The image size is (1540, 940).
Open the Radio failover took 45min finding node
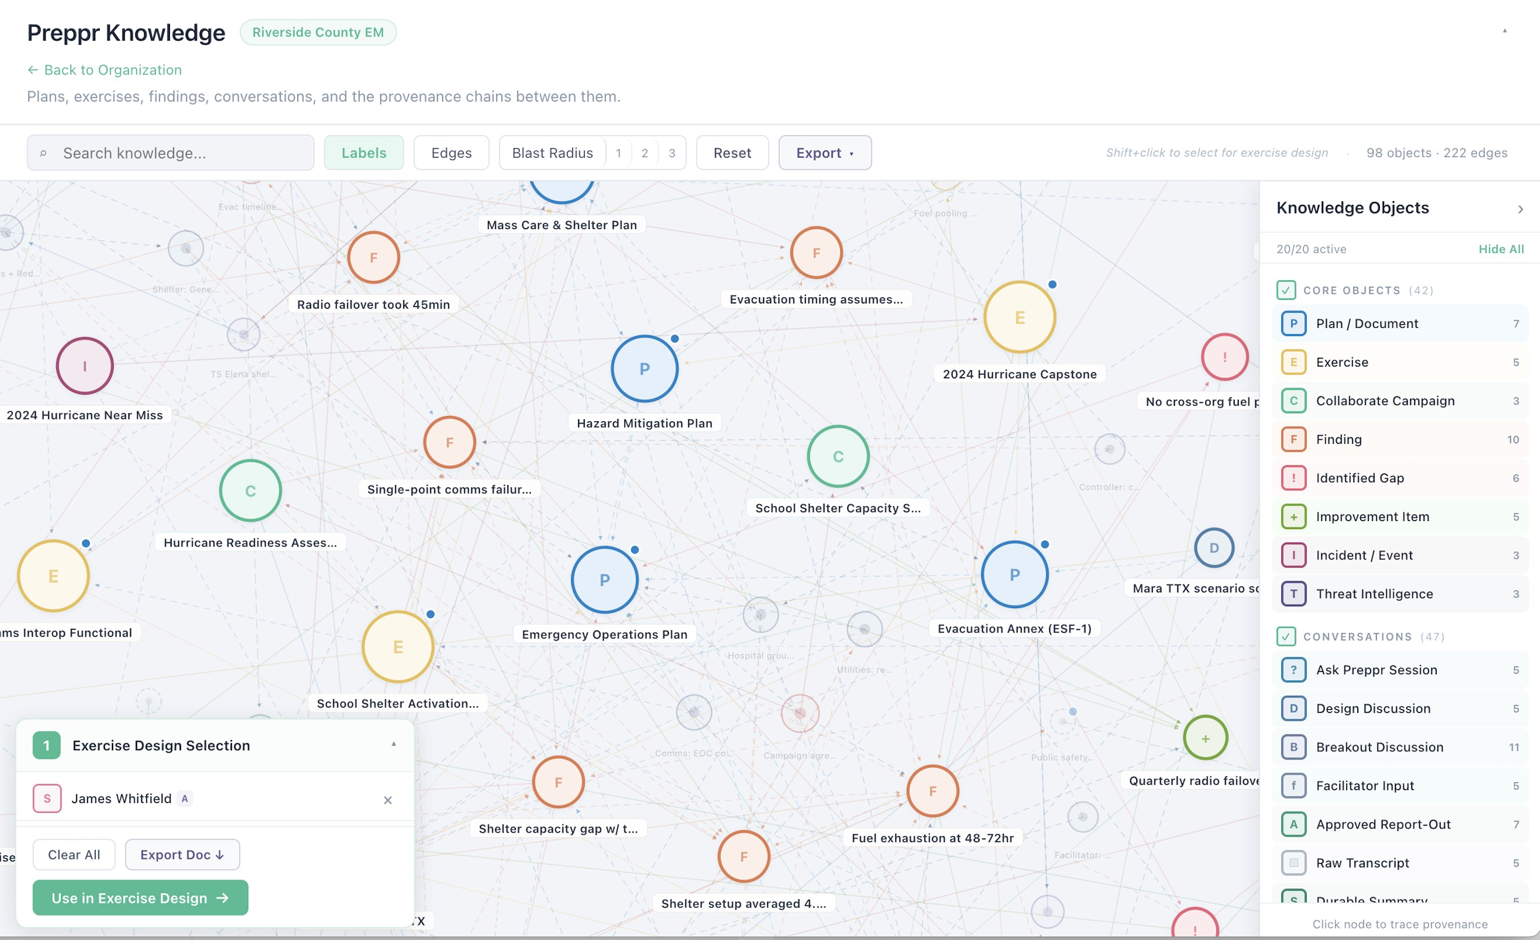(373, 258)
